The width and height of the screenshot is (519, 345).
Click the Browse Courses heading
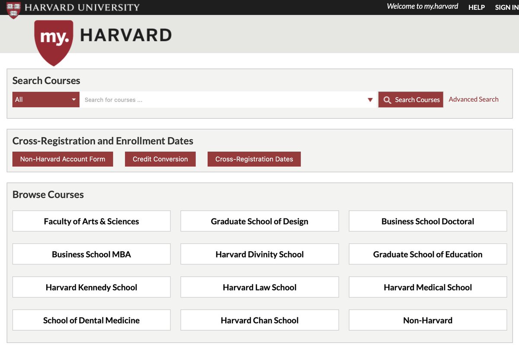[x=48, y=195]
